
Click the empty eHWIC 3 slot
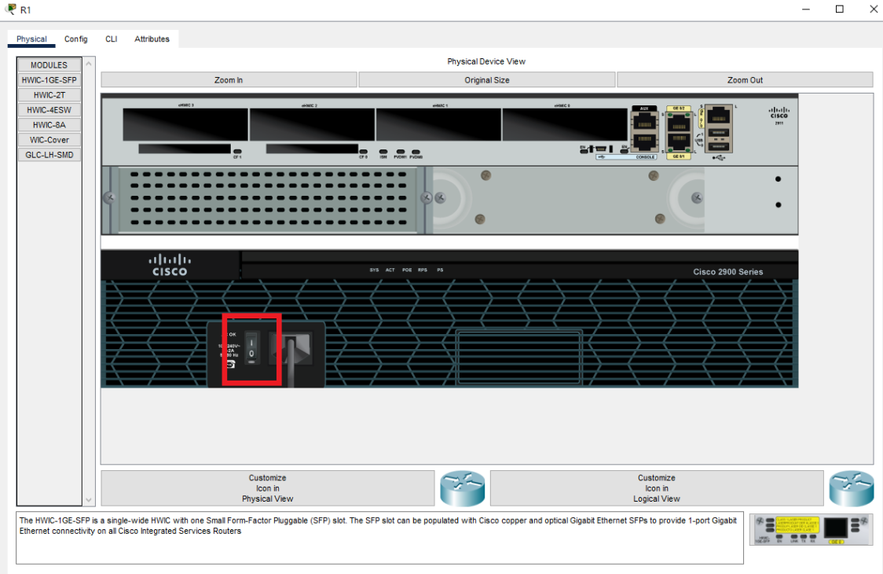coord(185,124)
